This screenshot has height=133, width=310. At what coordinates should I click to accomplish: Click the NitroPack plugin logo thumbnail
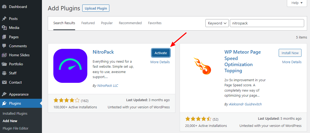click(x=70, y=66)
